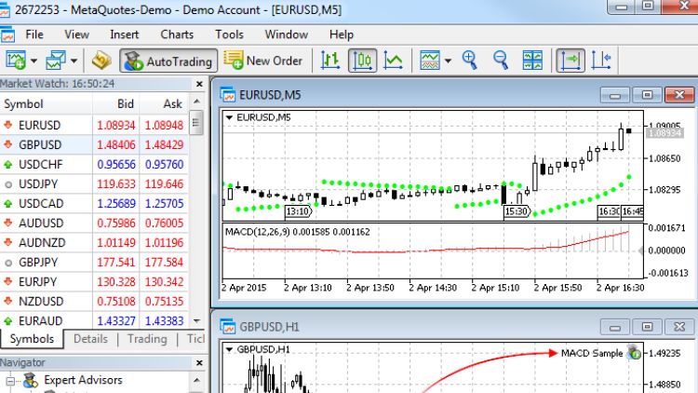Click the New Chart toolbar icon
Viewport: 698px width, 393px height.
pyautogui.click(x=16, y=61)
